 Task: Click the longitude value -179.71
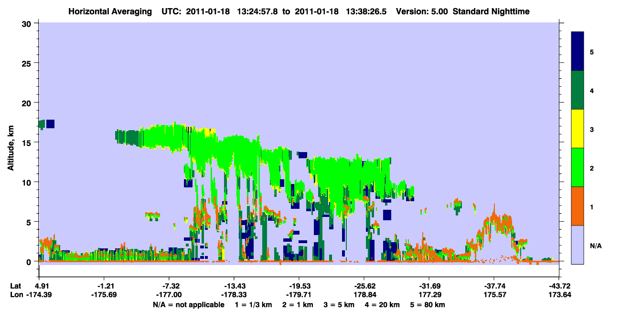299,295
